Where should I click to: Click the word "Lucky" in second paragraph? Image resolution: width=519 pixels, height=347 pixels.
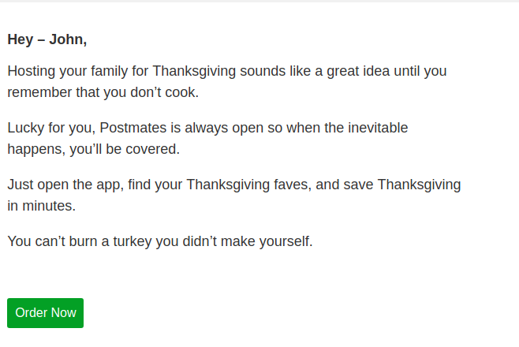tap(25, 128)
